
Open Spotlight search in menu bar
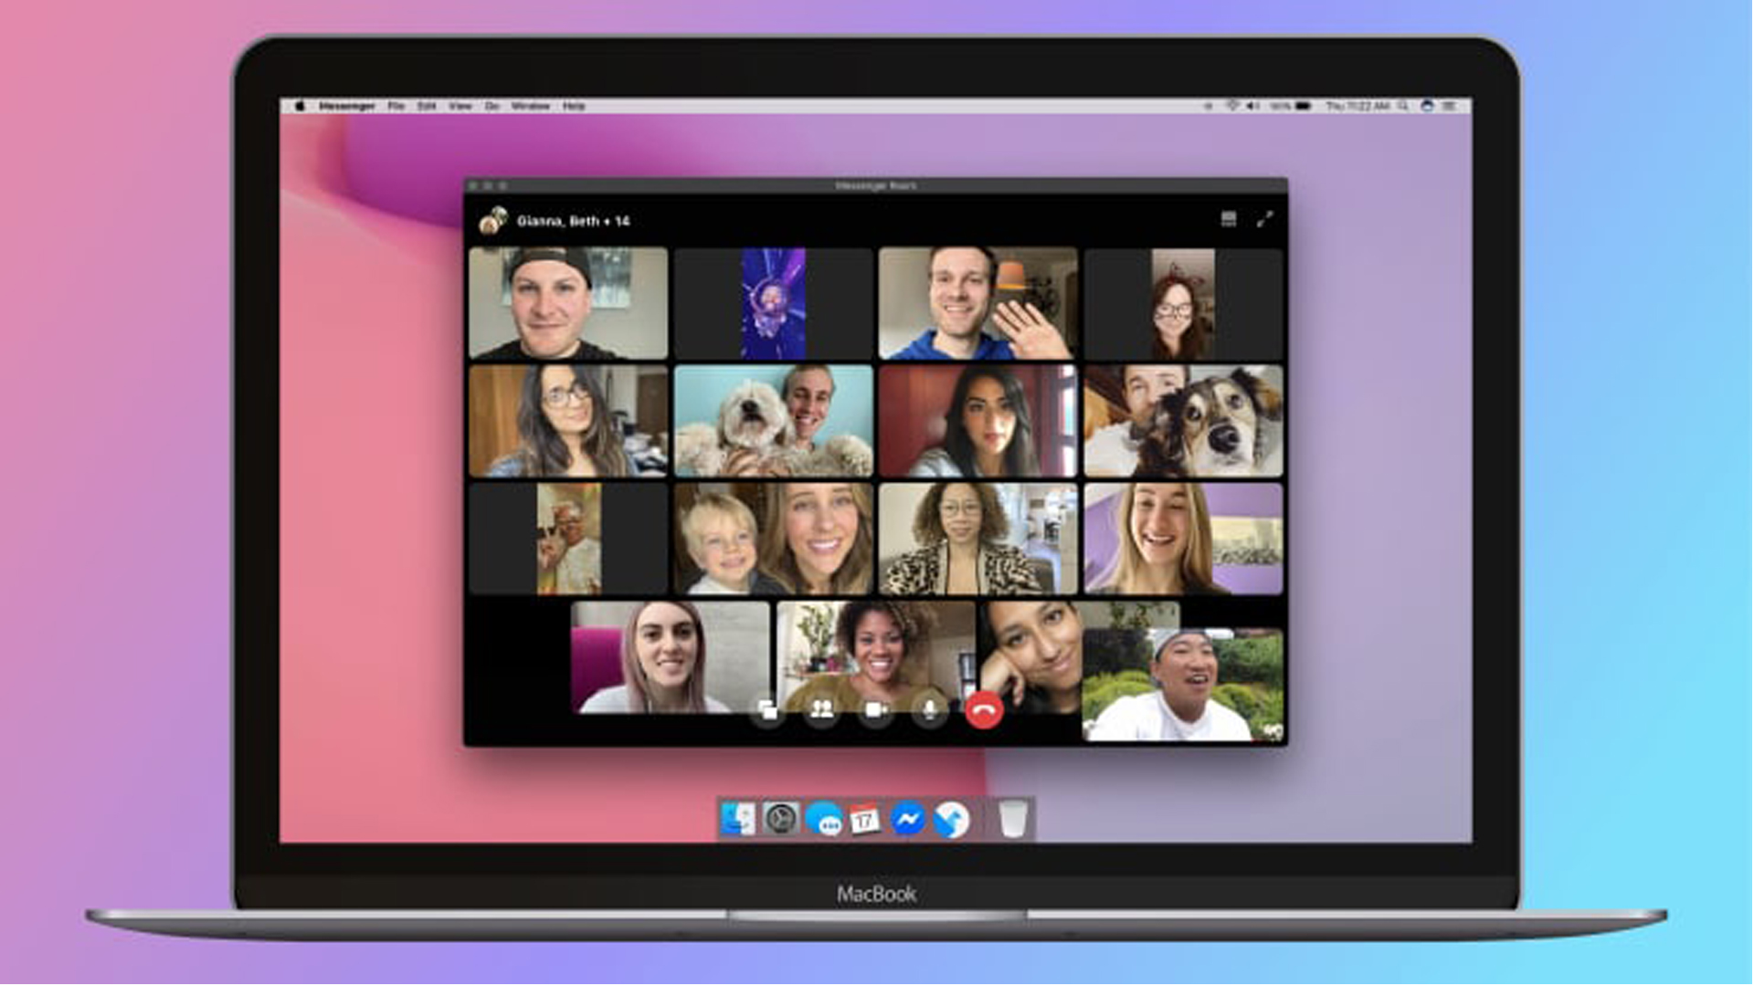pyautogui.click(x=1403, y=107)
